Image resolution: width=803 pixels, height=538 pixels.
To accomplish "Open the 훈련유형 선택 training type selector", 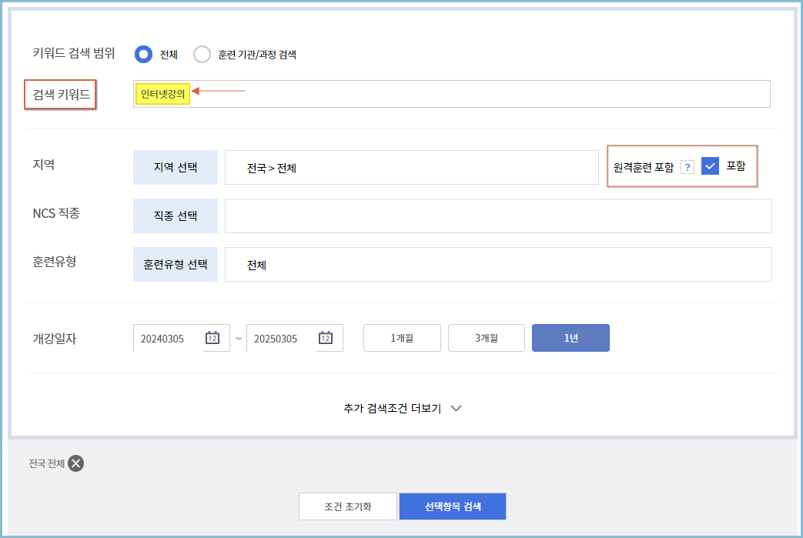I will click(x=175, y=264).
